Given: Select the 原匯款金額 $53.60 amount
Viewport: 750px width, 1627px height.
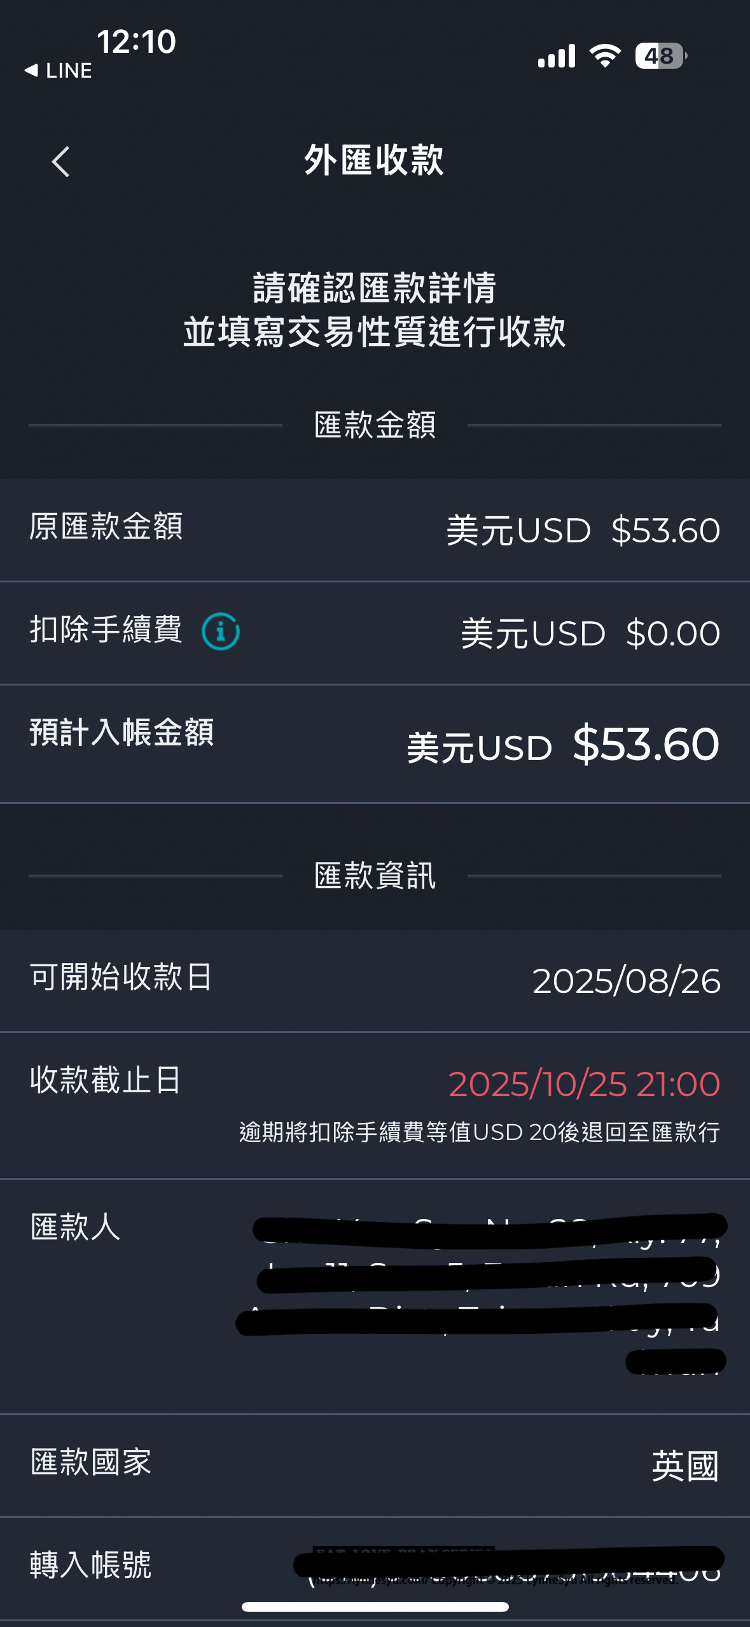Looking at the screenshot, I should point(665,530).
